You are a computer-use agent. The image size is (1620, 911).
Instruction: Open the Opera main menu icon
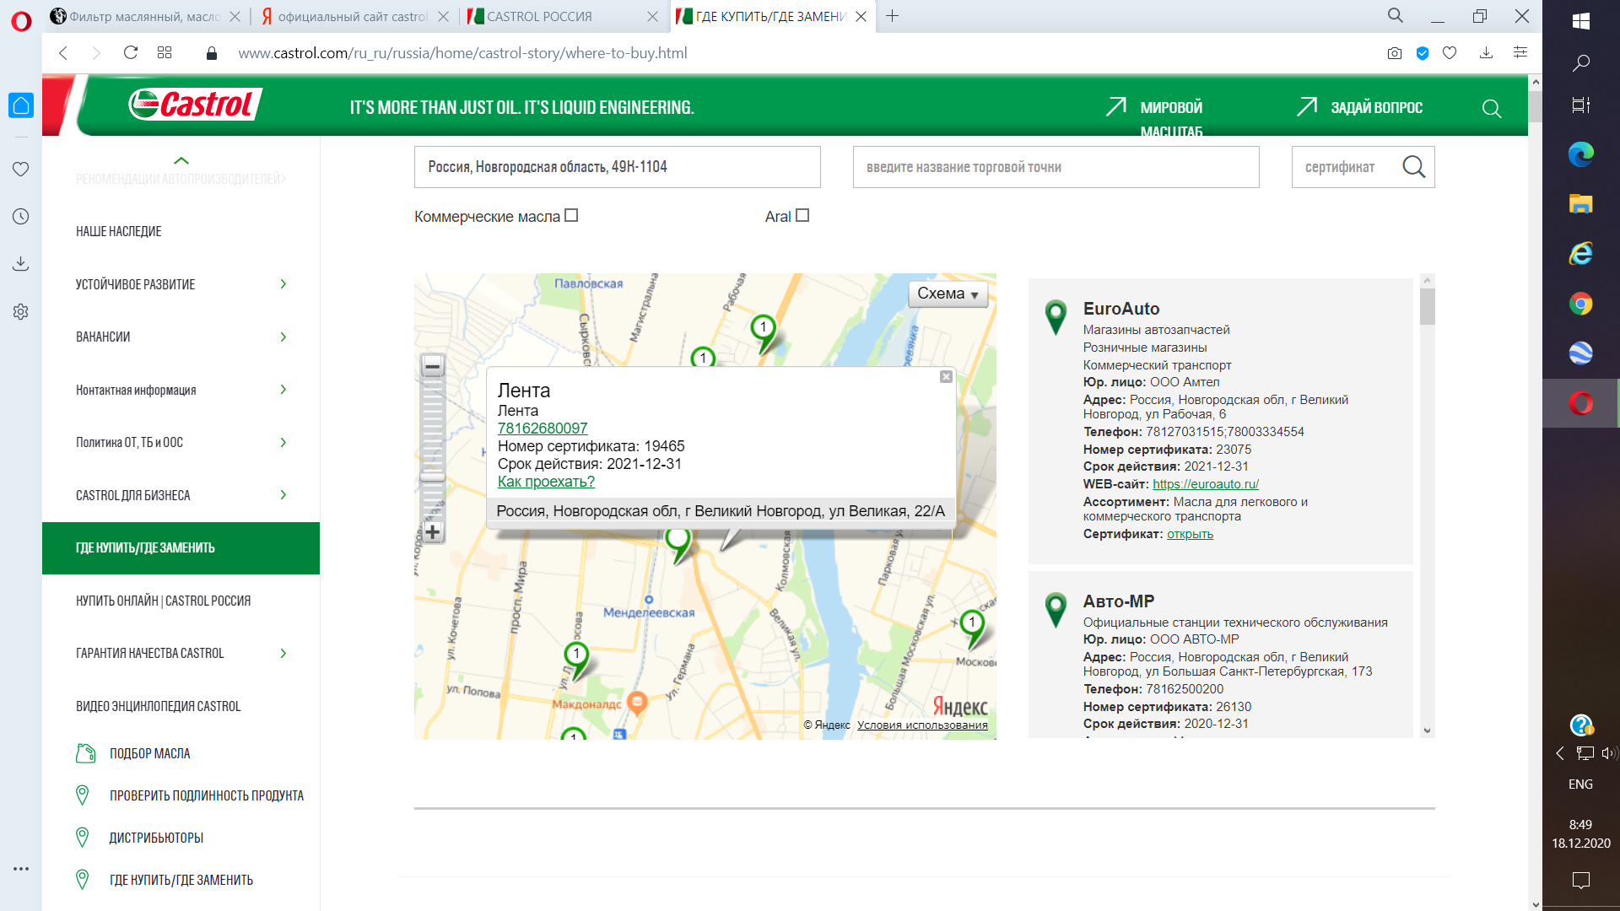[21, 20]
